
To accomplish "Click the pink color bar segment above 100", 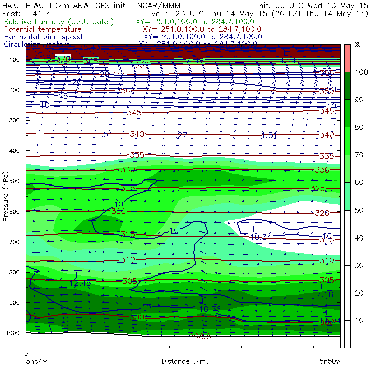I will (x=347, y=58).
